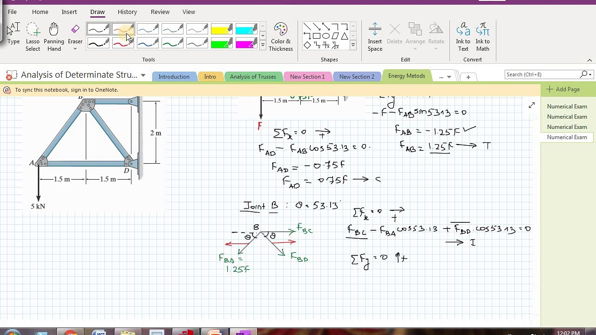The image size is (596, 335).
Task: Create a new section with plus tab
Action: pyautogui.click(x=468, y=77)
